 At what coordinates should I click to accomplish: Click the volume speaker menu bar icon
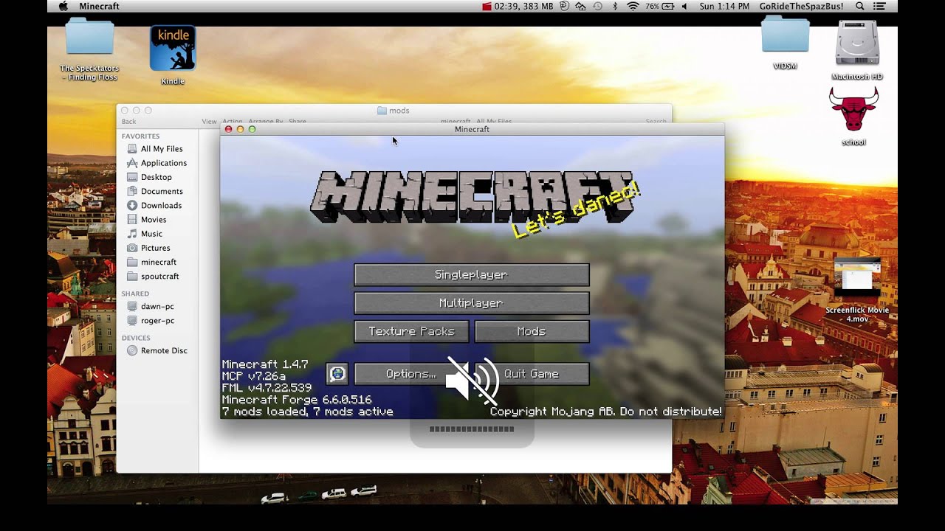point(684,6)
